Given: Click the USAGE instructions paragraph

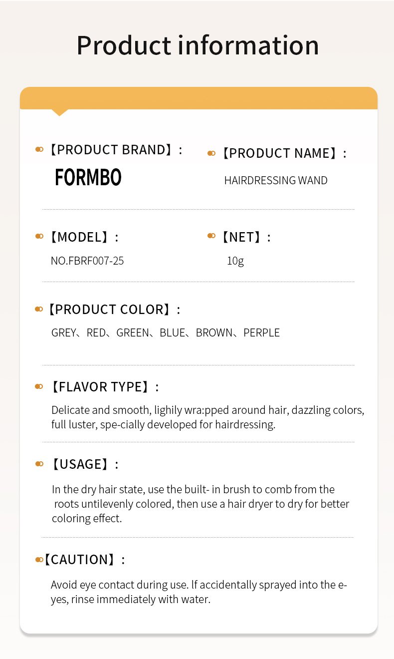Looking at the screenshot, I should [x=200, y=504].
